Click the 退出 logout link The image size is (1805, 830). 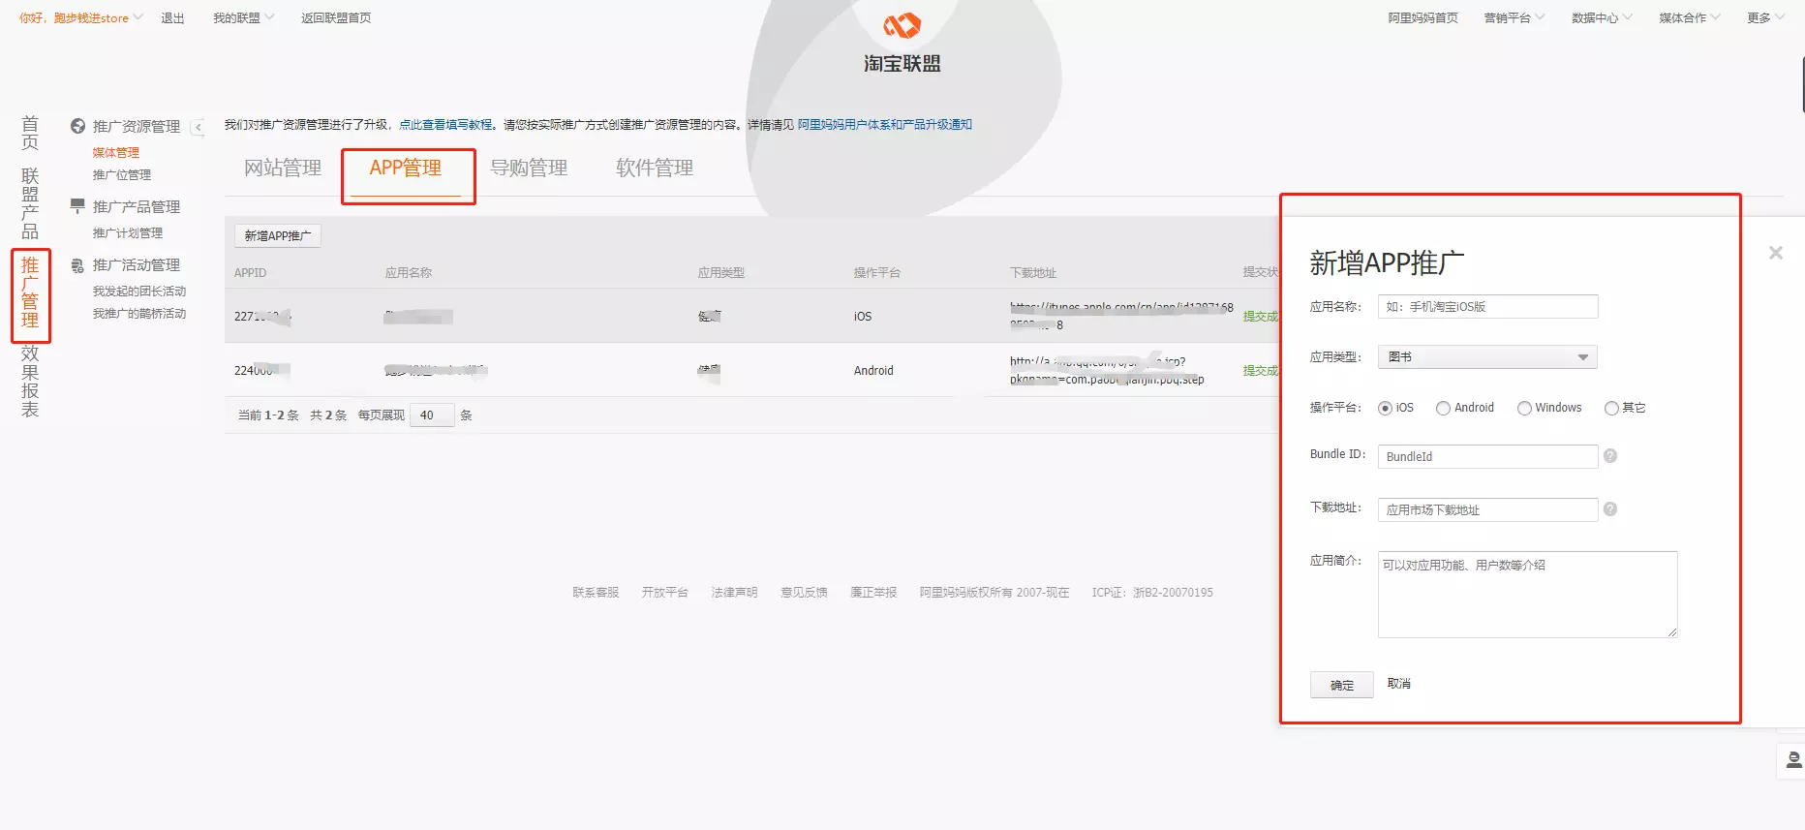[172, 17]
